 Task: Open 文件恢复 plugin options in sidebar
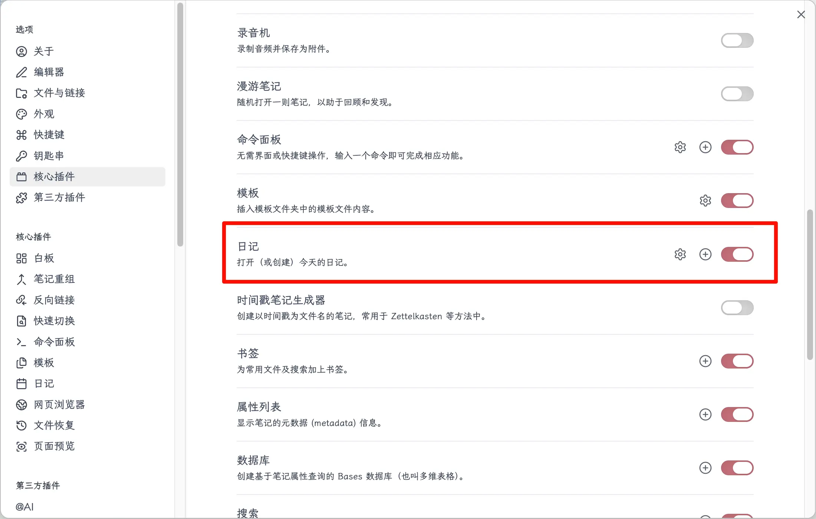coord(54,425)
